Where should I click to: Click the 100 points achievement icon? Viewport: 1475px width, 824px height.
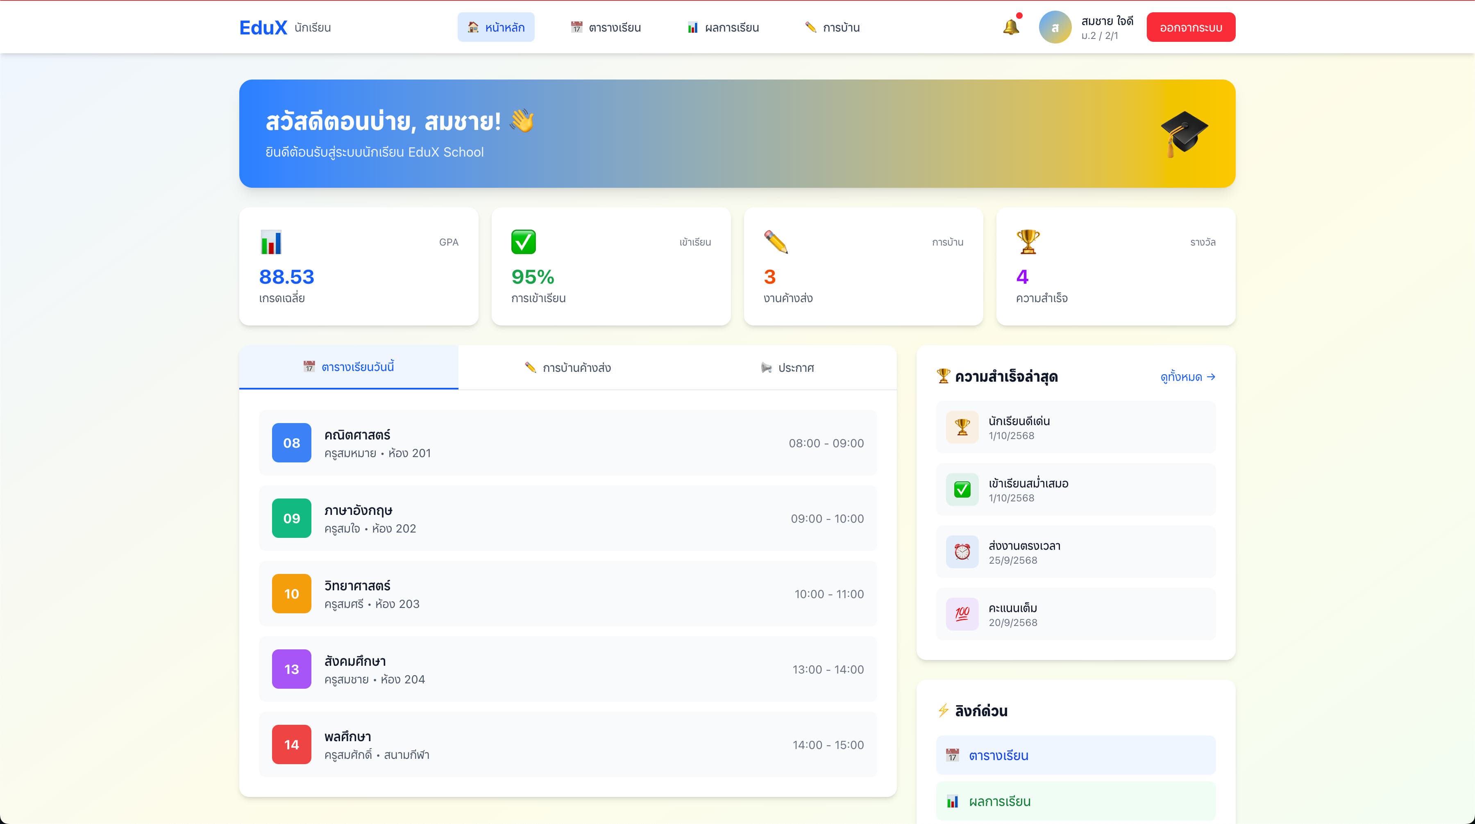[962, 614]
